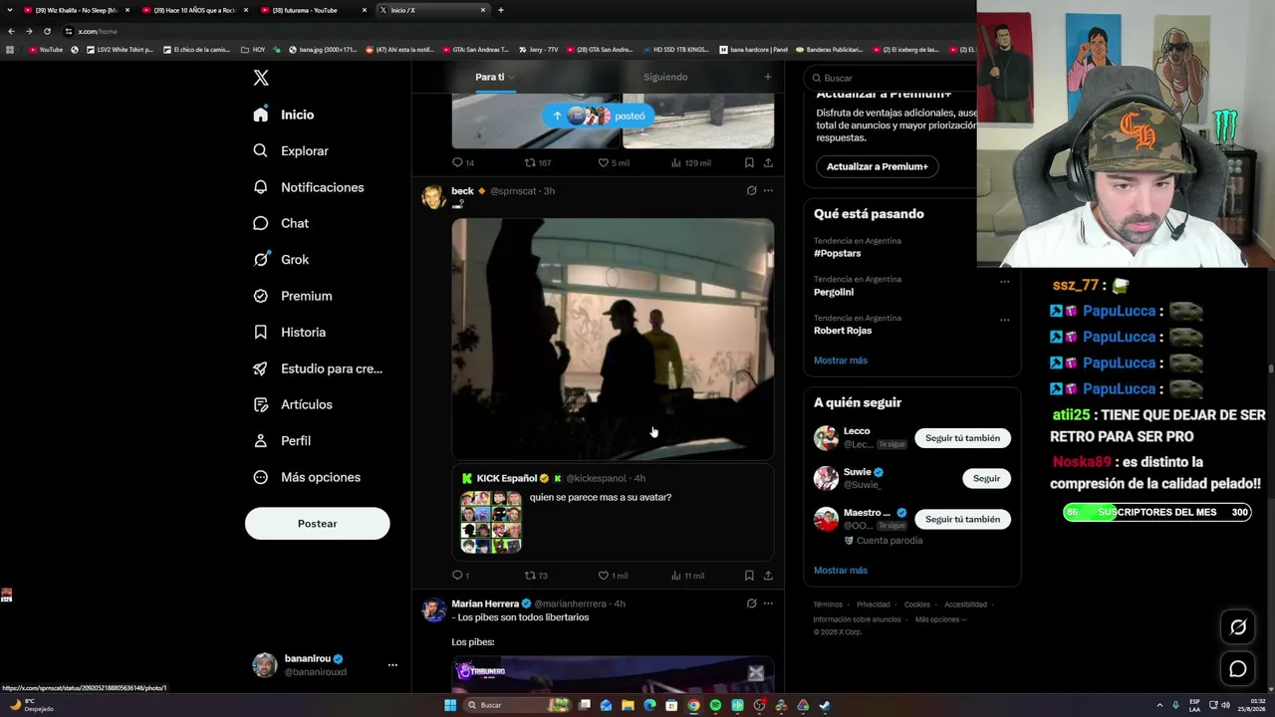Ask Grok about beck's post
This screenshot has height=717, width=1275.
(751, 190)
